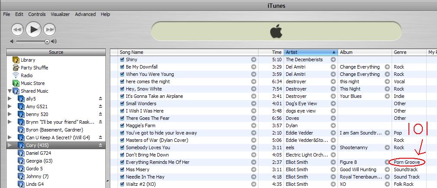Expand the Cory (435) shared library

tap(10, 145)
